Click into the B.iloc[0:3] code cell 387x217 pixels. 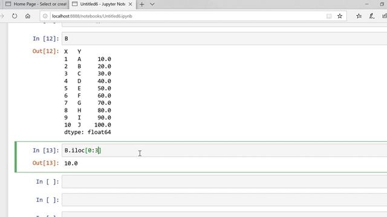(x=224, y=150)
